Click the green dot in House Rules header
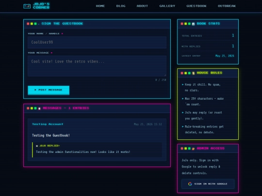Viewport: 262px width, 196px height. pos(189,73)
